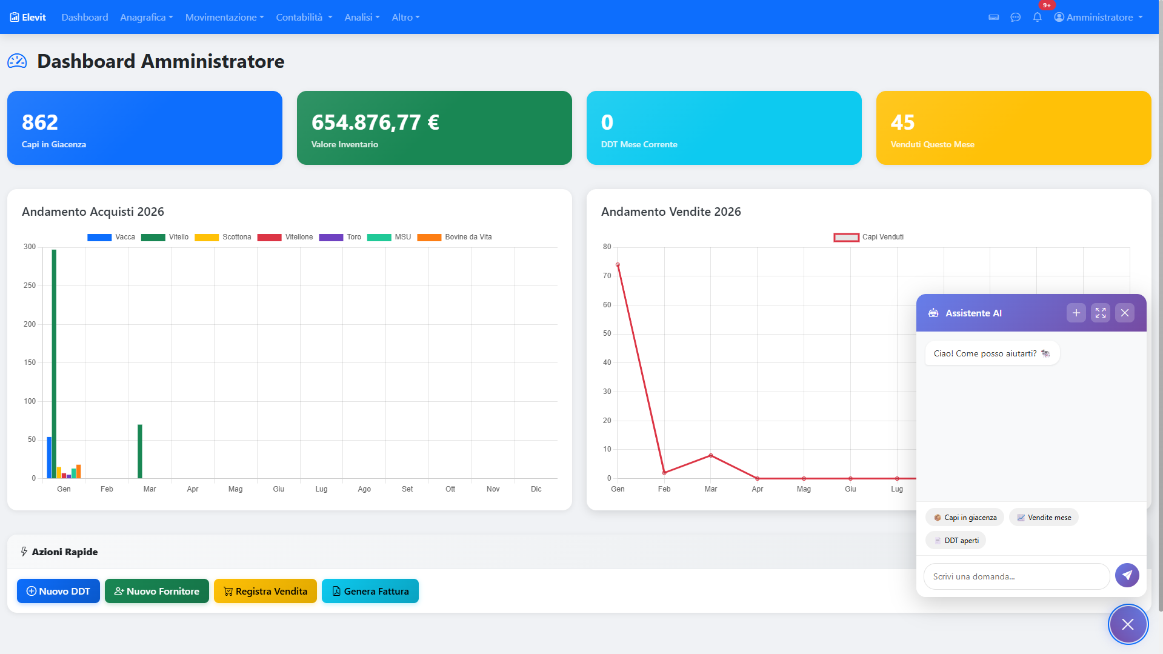Click the floating purple assistant toggle button
This screenshot has height=654, width=1163.
(1127, 624)
